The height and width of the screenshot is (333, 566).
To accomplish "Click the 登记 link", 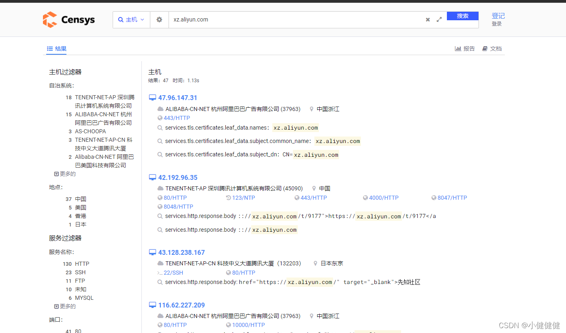I will coord(498,16).
